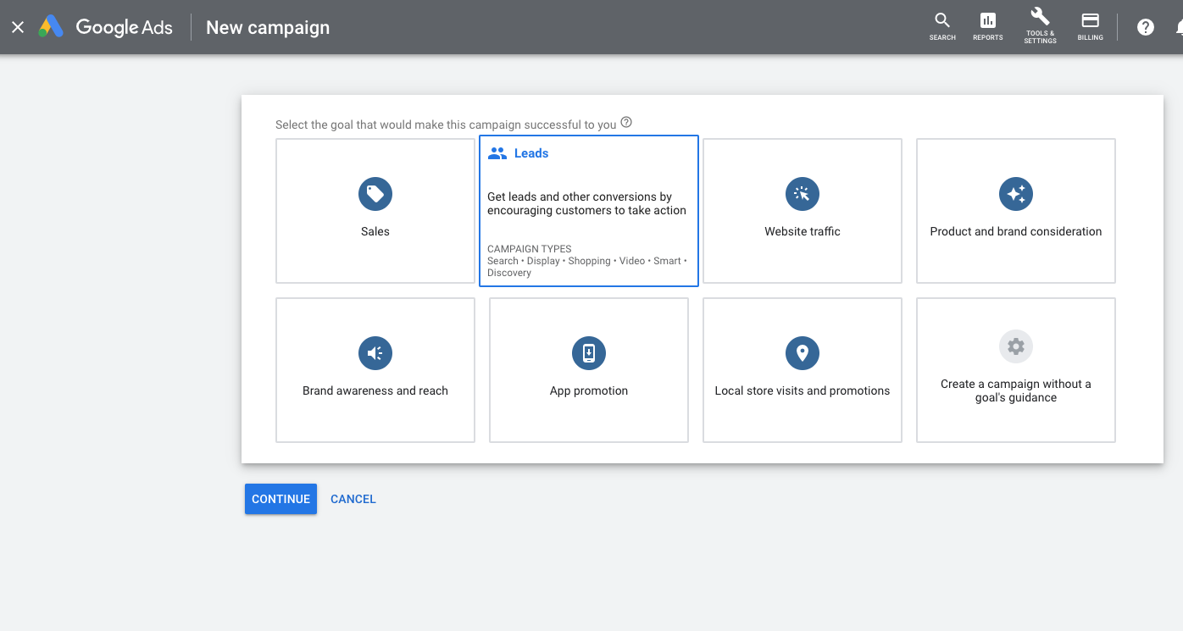The height and width of the screenshot is (631, 1183).
Task: Close the new campaign screen with the X
Action: [x=18, y=26]
